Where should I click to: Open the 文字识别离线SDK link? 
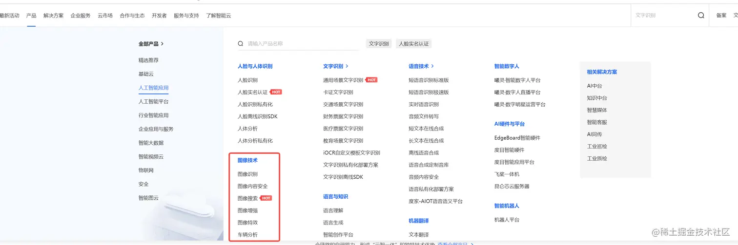(343, 177)
